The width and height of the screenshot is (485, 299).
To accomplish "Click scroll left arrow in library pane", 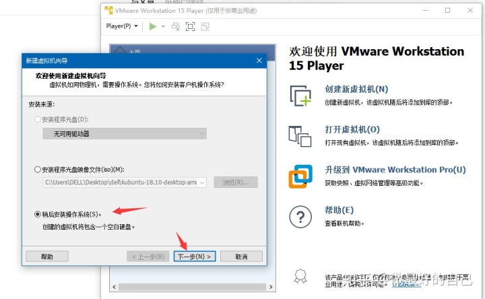I will click(x=115, y=287).
